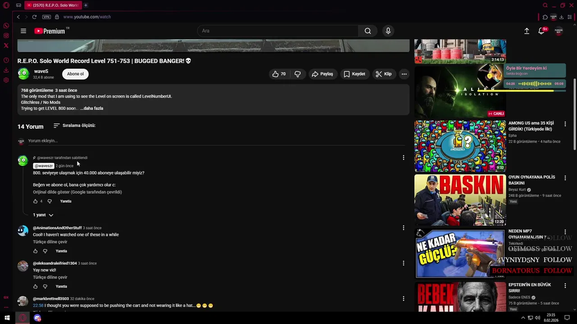Open History clock icon in sidebar
This screenshot has width=577, height=324.
click(6, 60)
